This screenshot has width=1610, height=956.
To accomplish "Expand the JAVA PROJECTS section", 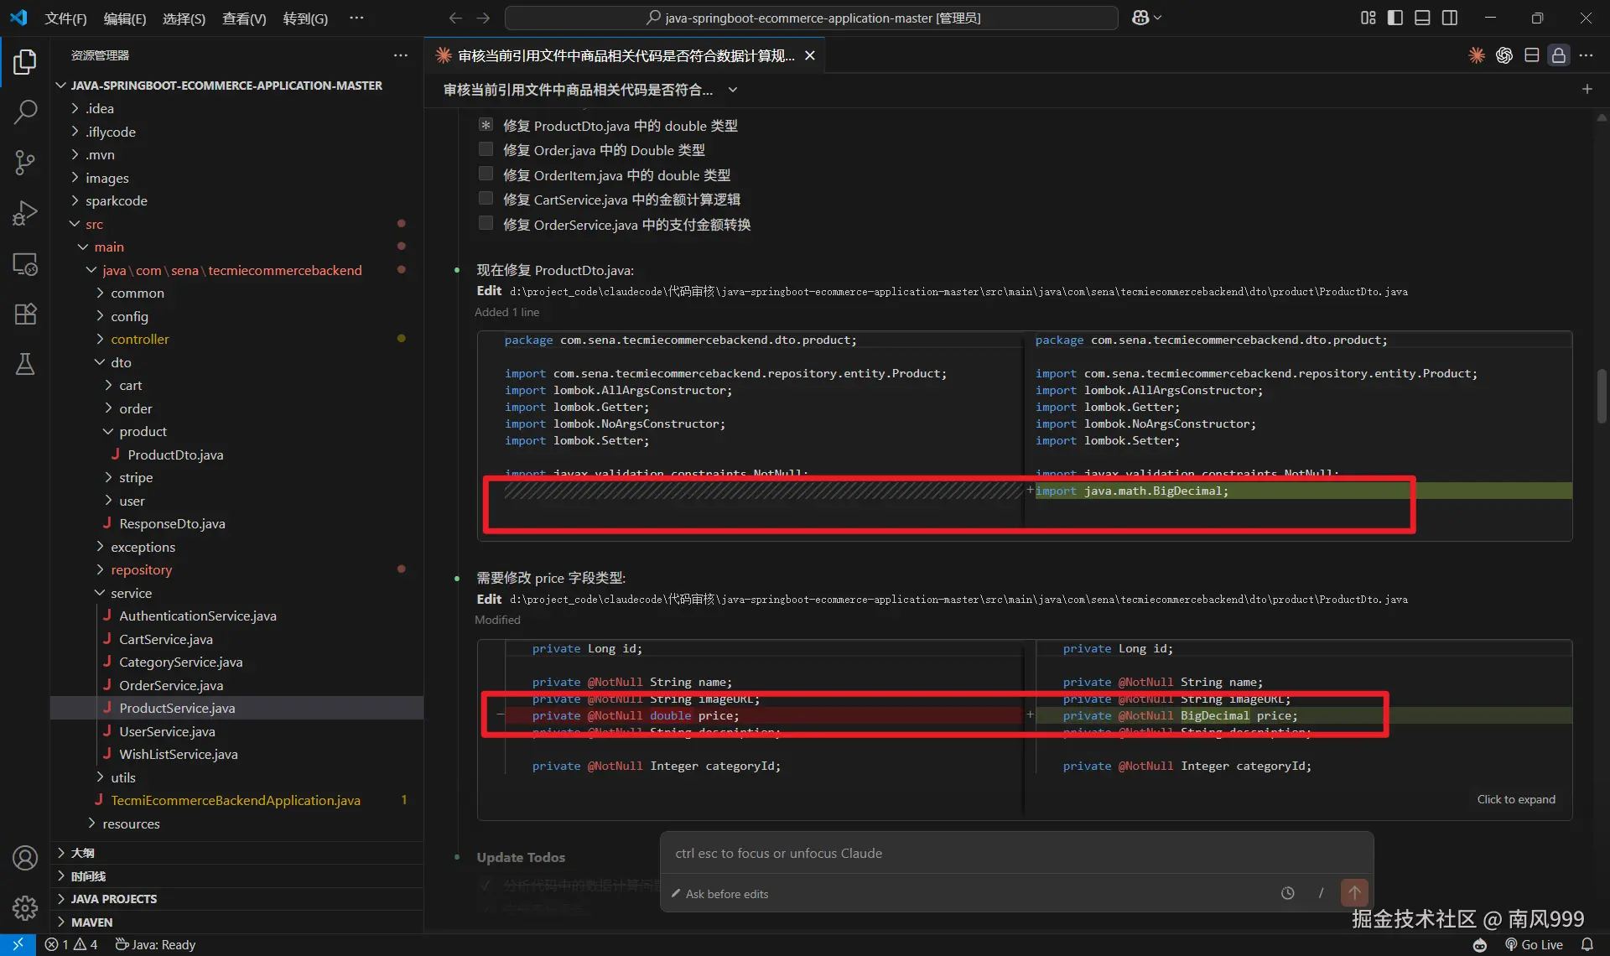I will click(113, 898).
